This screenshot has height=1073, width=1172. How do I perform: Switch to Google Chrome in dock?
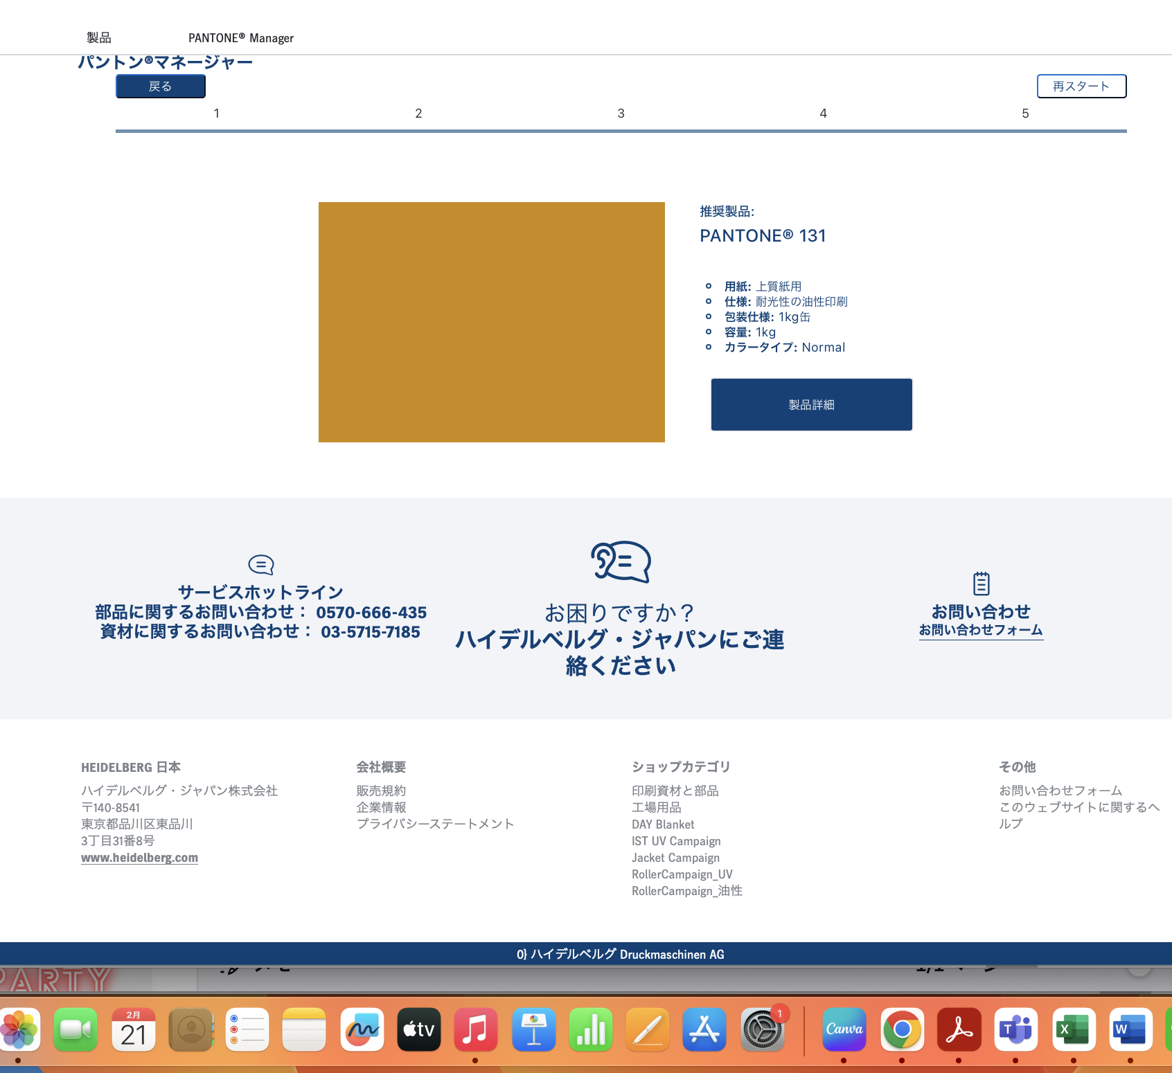pyautogui.click(x=903, y=1029)
